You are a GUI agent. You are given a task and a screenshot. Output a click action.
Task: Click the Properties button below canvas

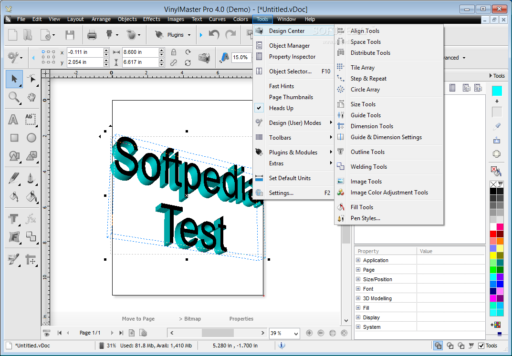click(241, 319)
